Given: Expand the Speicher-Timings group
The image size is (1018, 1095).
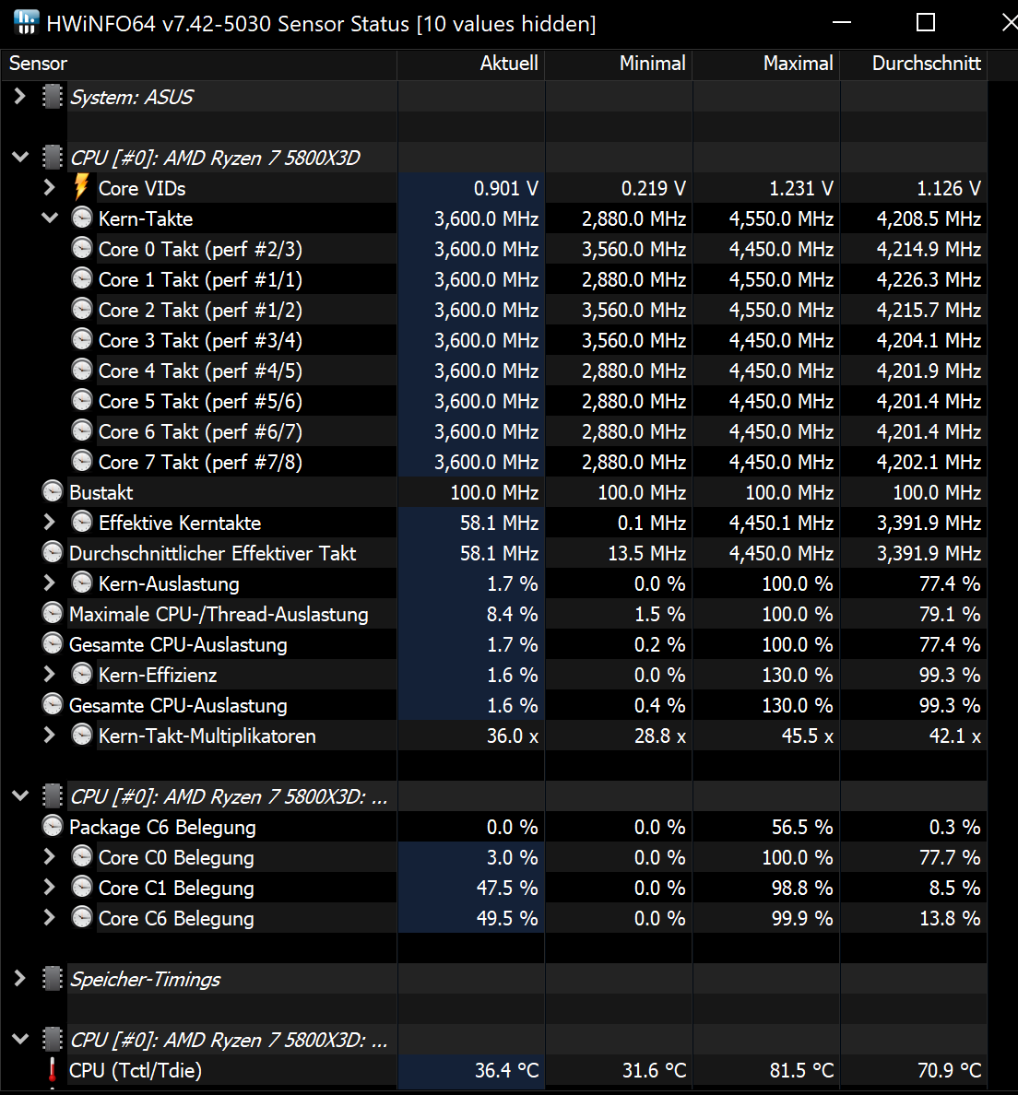Looking at the screenshot, I should coord(20,978).
